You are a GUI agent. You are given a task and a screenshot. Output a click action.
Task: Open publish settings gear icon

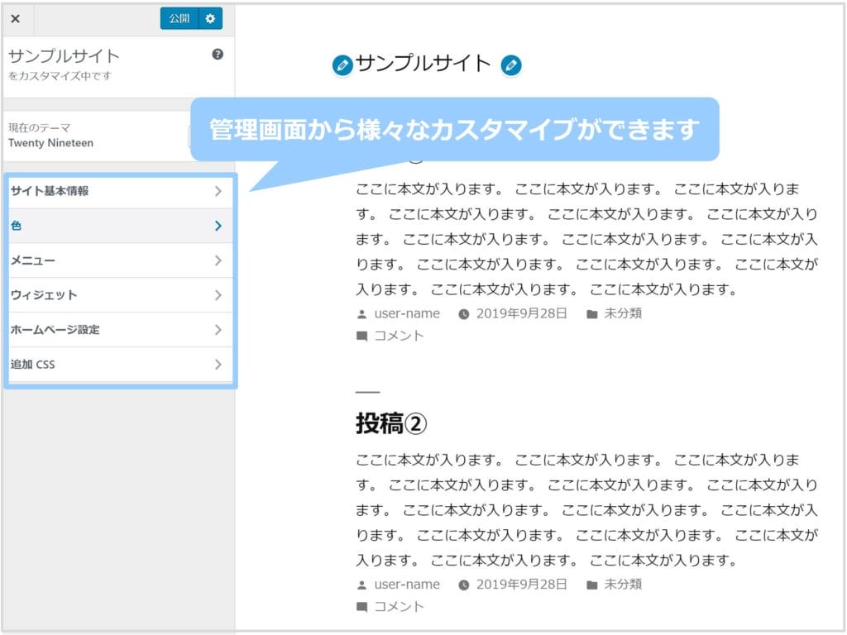click(210, 19)
